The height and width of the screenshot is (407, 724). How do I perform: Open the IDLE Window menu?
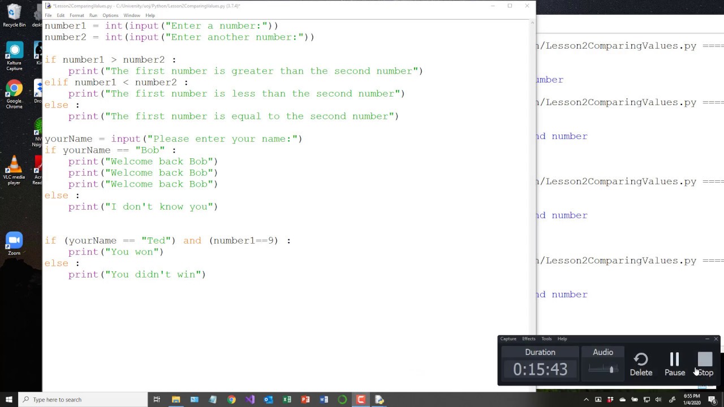point(132,15)
